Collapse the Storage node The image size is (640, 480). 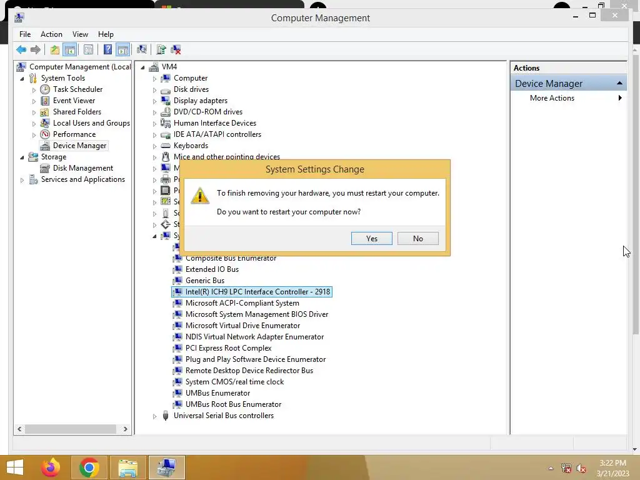[x=22, y=157]
